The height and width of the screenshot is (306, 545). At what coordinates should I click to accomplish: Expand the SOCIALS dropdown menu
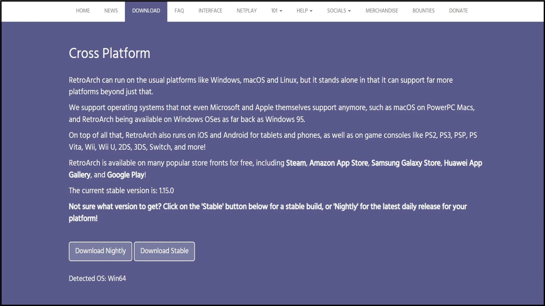point(339,11)
